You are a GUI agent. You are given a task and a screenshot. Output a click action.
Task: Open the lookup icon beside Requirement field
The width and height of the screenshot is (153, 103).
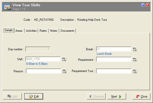[134, 59]
